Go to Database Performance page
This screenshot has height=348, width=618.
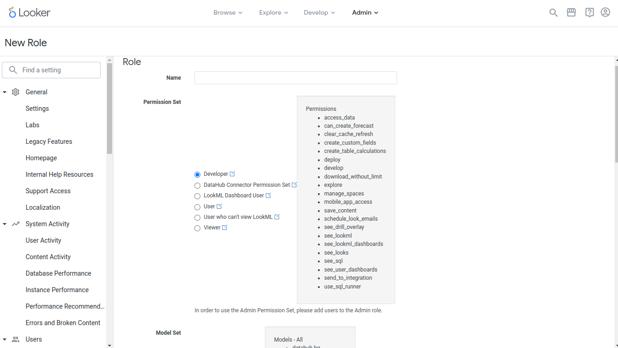(x=59, y=273)
